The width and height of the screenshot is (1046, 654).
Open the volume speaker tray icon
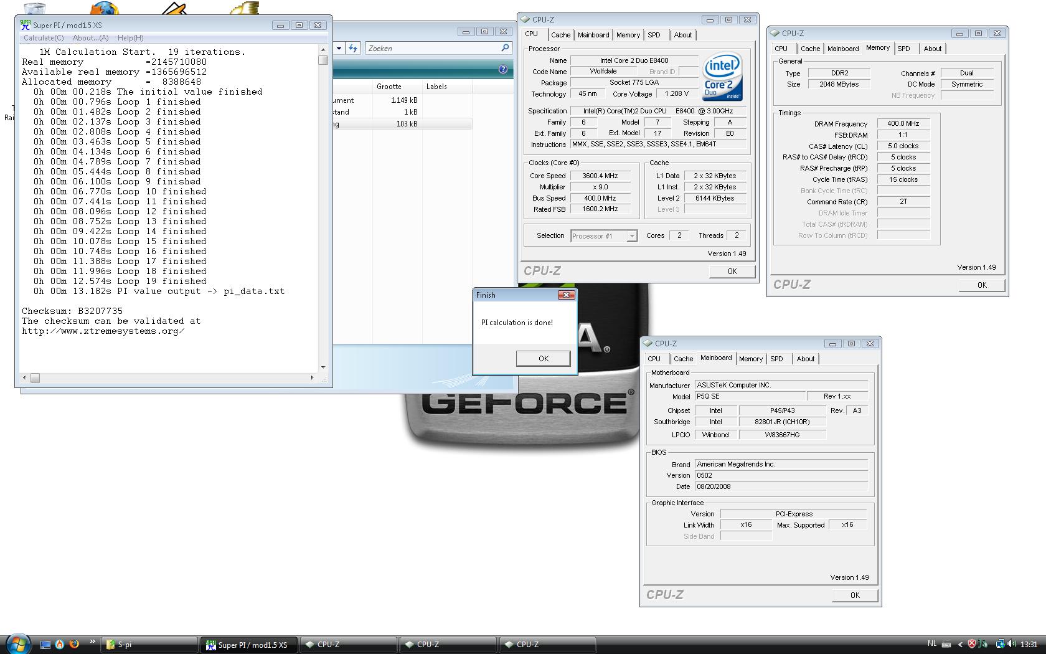(1012, 645)
